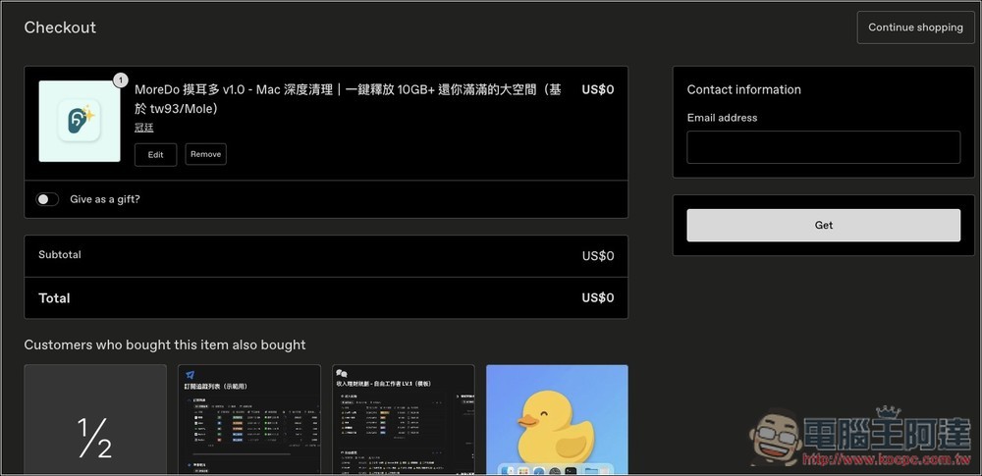Click the Contact information heading
This screenshot has width=982, height=476.
pyautogui.click(x=744, y=89)
